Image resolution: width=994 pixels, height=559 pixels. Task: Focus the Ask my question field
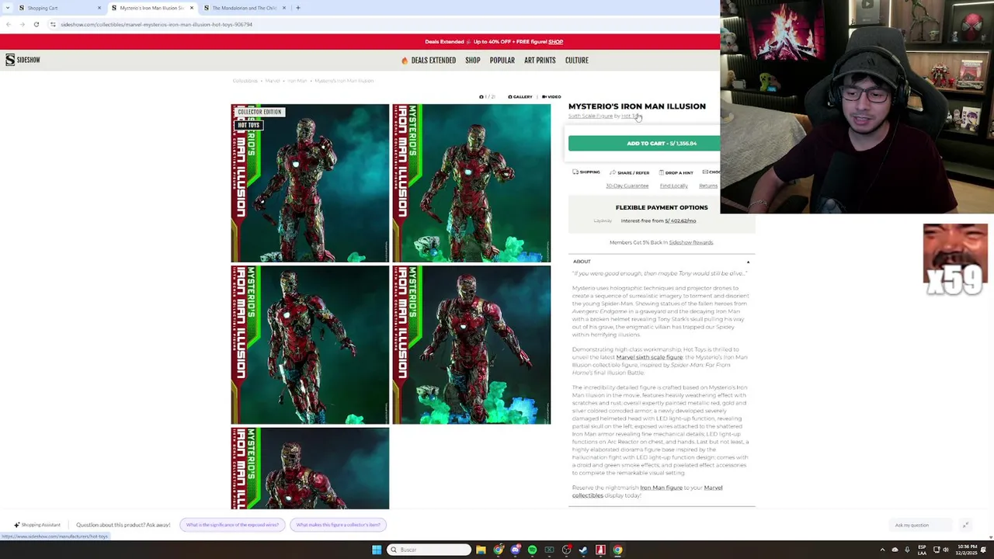tap(920, 525)
